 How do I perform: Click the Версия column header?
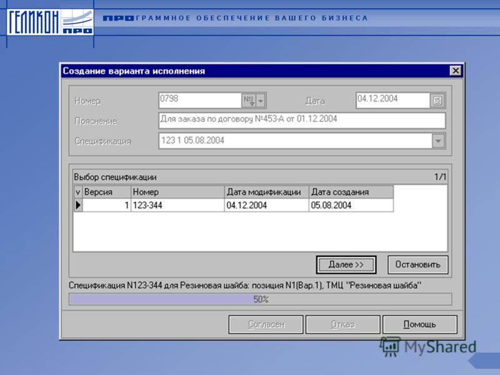point(106,192)
